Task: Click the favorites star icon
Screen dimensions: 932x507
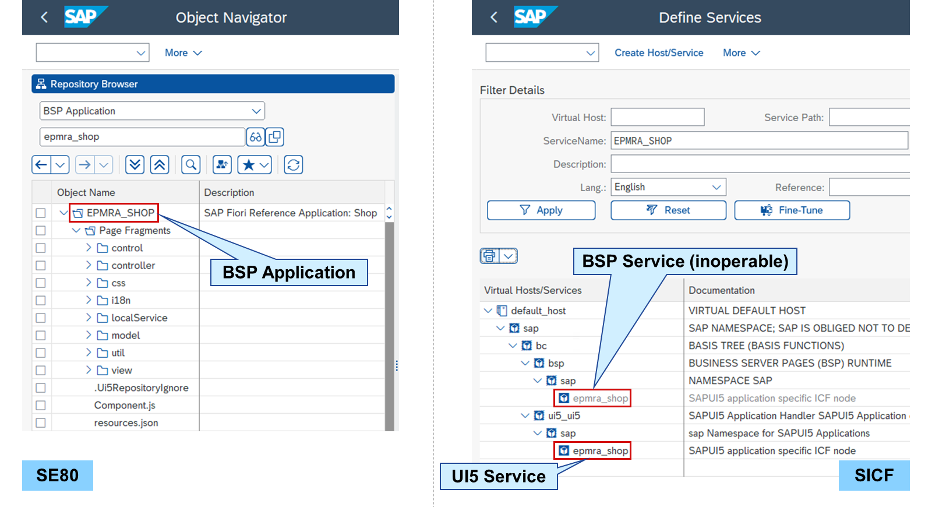Action: pyautogui.click(x=248, y=165)
